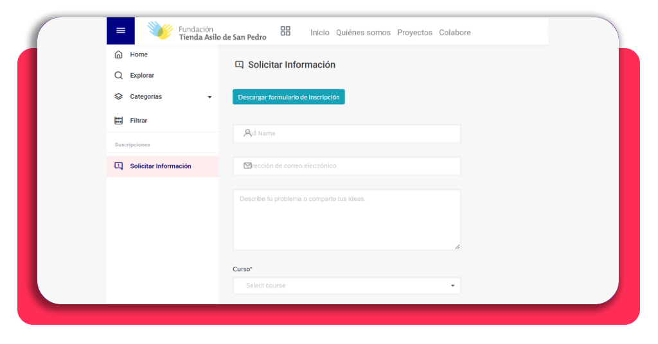The width and height of the screenshot is (658, 344).
Task: Click the Fundación Tienda Asilo de San Pedro logo
Action: 207,31
